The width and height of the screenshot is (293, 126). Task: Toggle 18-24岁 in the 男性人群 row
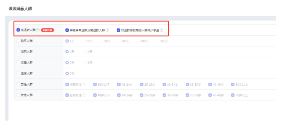pyautogui.click(x=119, y=84)
